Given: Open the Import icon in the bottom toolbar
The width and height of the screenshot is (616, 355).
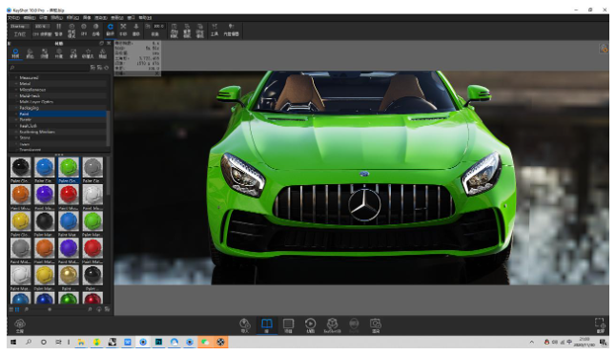Looking at the screenshot, I should (x=245, y=325).
